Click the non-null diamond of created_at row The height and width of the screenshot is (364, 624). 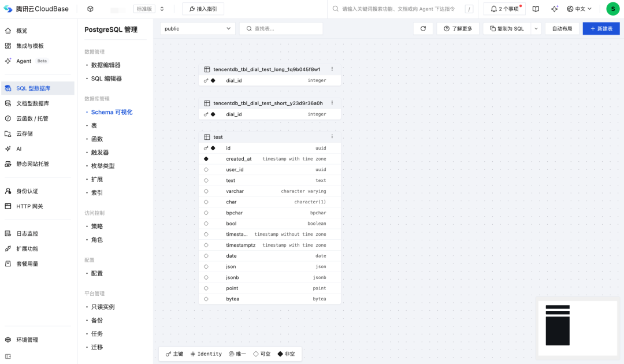coord(206,159)
